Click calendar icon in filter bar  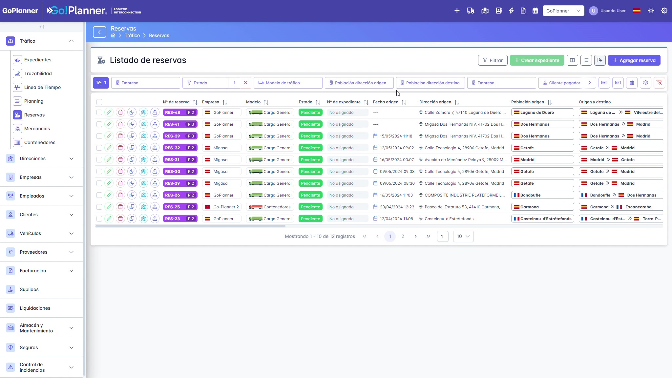tap(632, 83)
